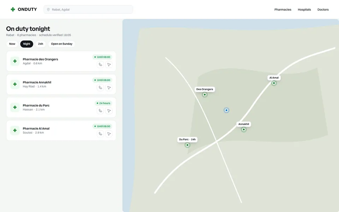Image resolution: width=339 pixels, height=212 pixels.
Task: Open the Pharmacie des Orangers name
Action: (40, 59)
